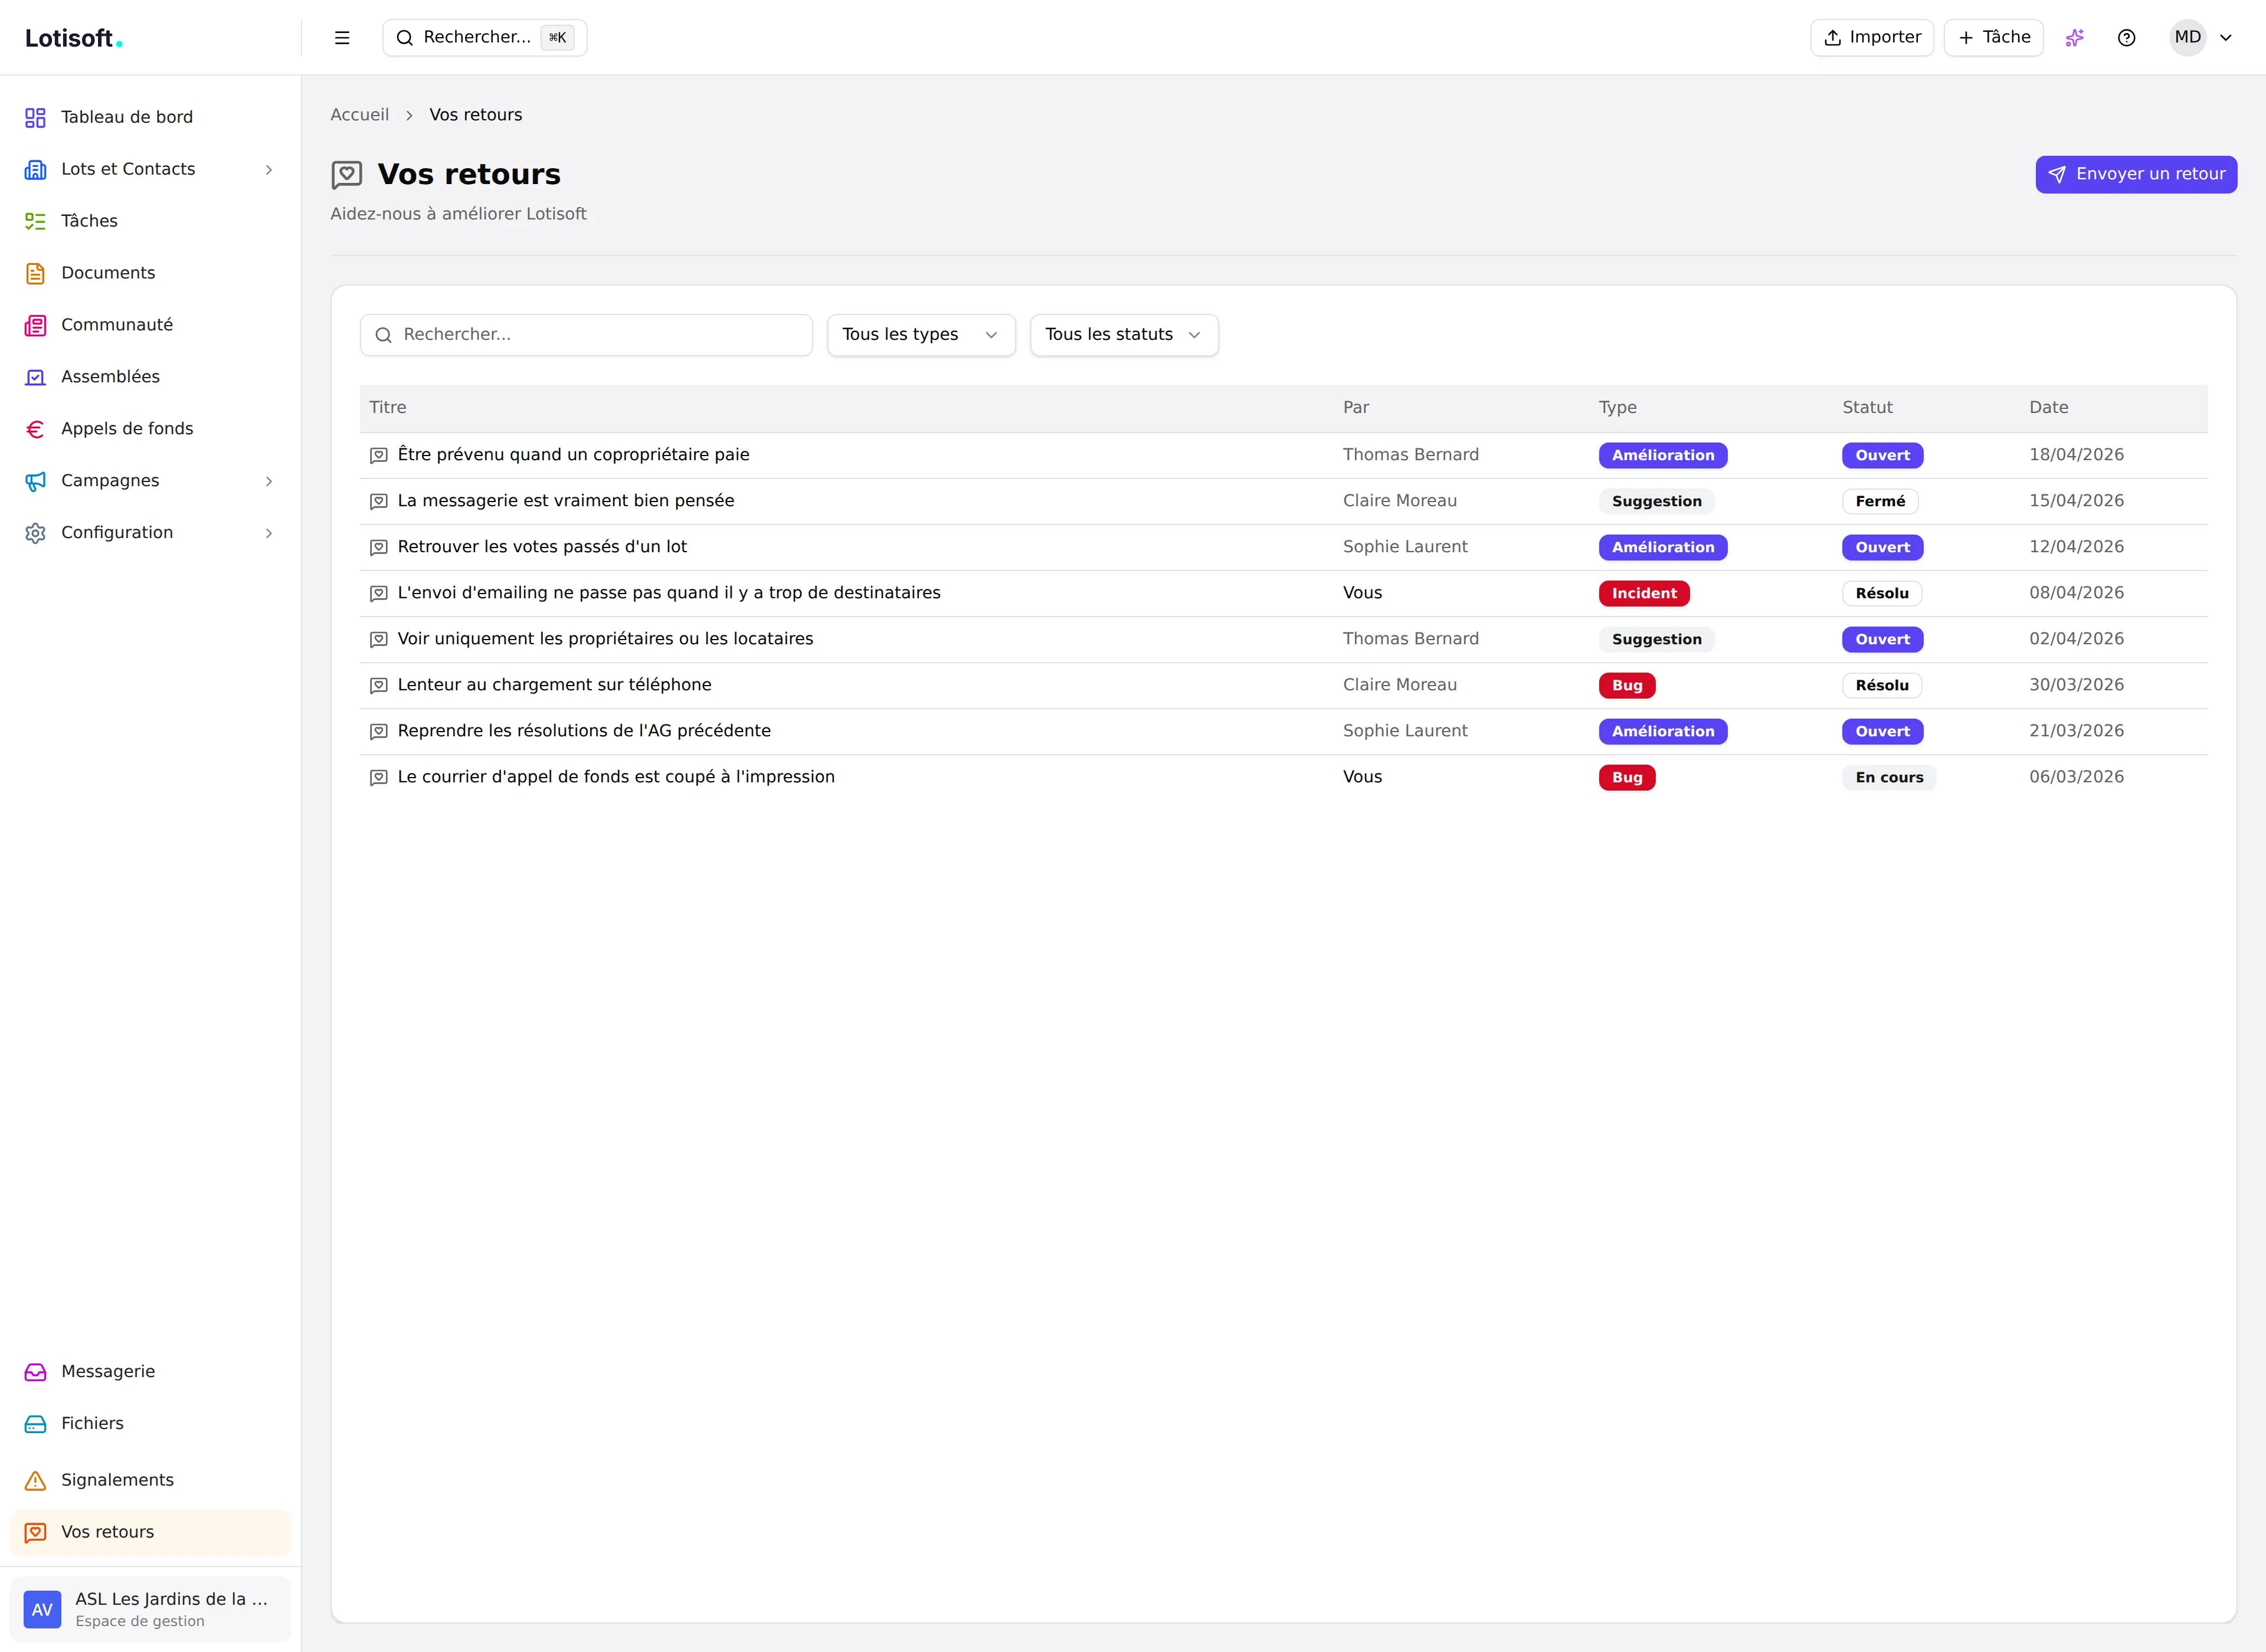Expand the Campagnes submenu chevron
This screenshot has width=2266, height=1652.
pos(269,481)
